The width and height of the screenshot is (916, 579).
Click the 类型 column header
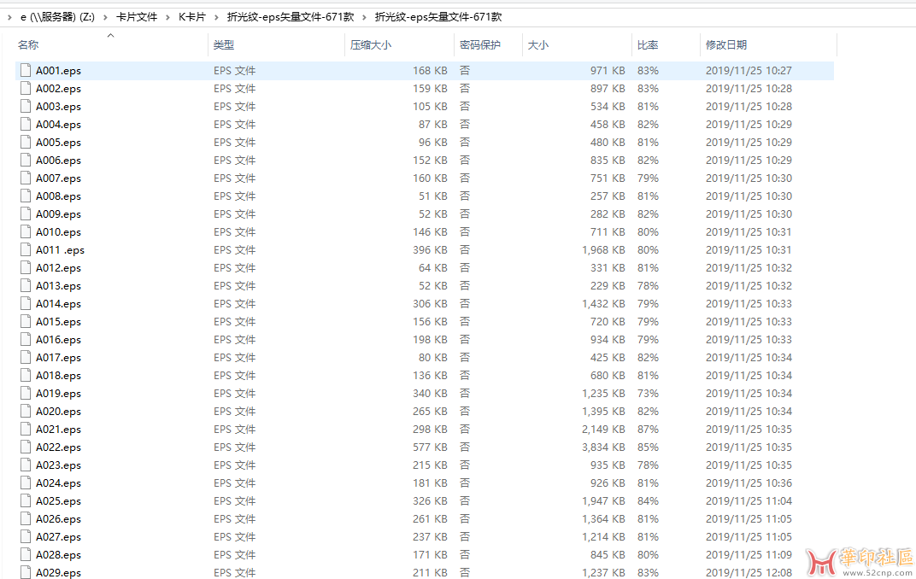224,45
